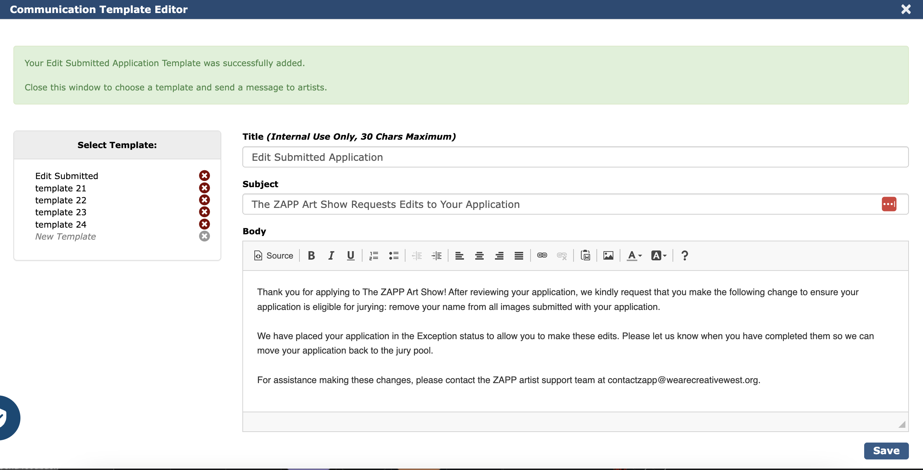Toggle underline formatting
The image size is (923, 470).
(x=351, y=255)
